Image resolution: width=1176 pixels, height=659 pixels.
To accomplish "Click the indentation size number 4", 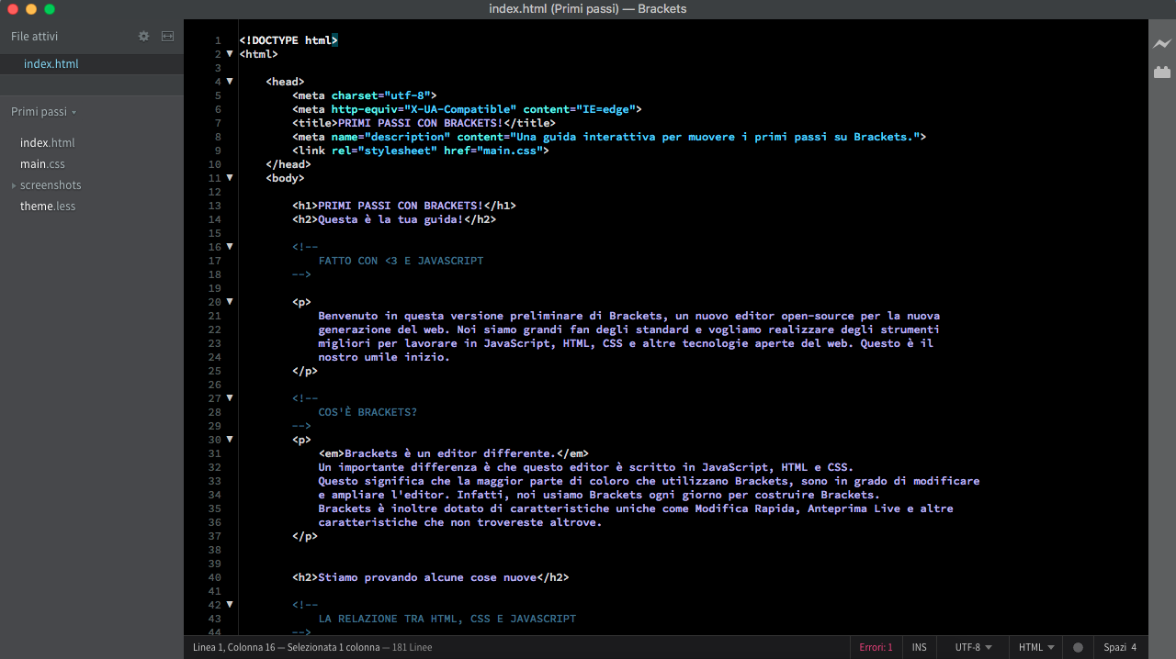I will pyautogui.click(x=1134, y=647).
